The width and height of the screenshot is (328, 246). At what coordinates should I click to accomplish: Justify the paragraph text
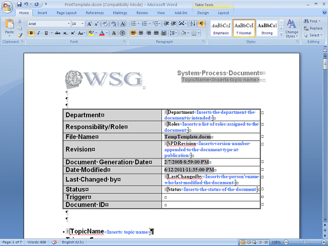click(156, 33)
